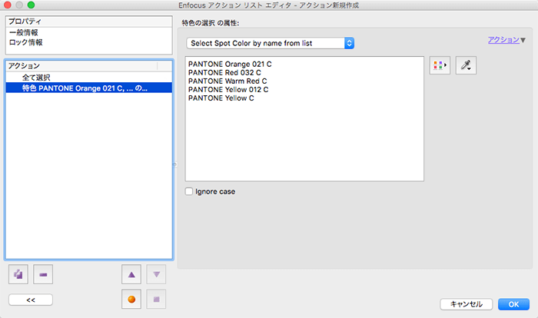Confirm with the OK button

(513, 304)
